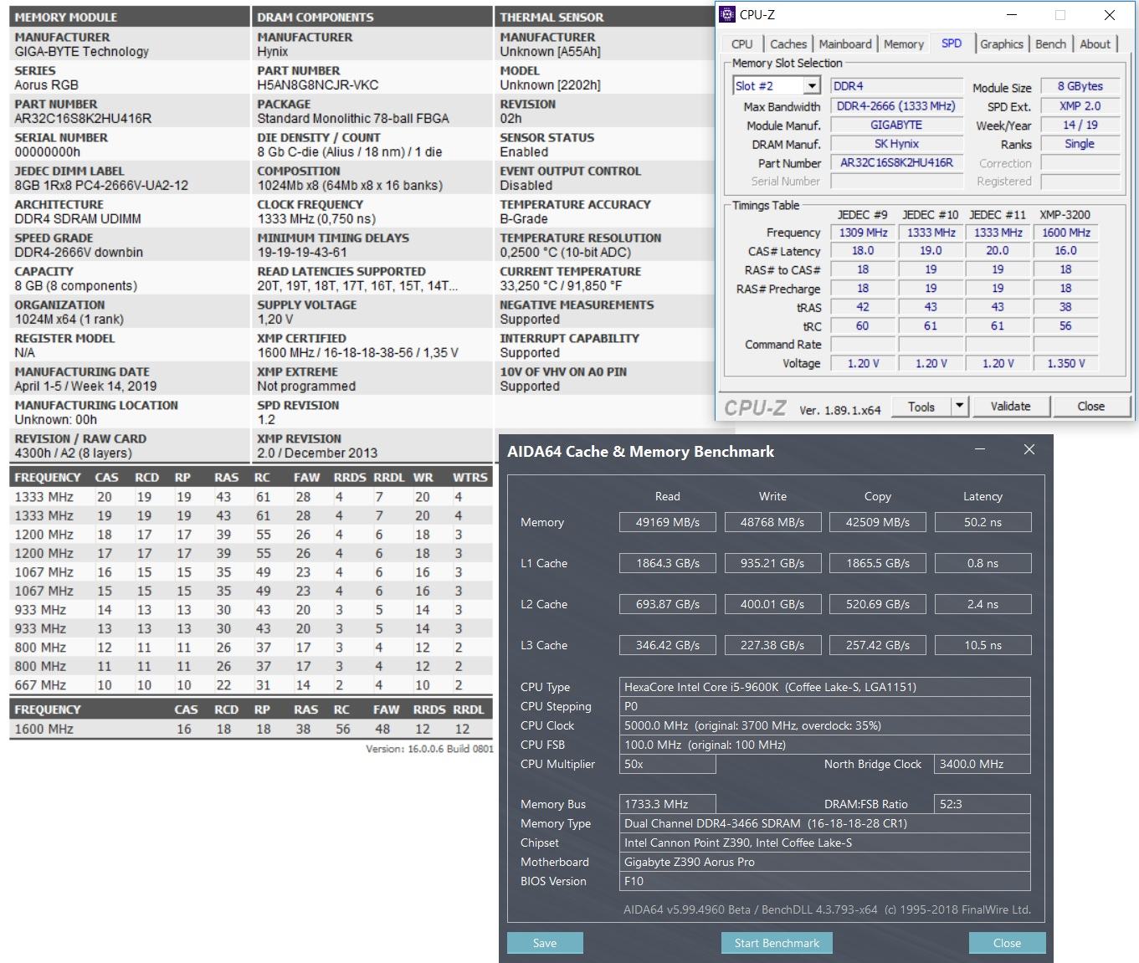The image size is (1139, 963).
Task: Open the About tab in CPU-Z
Action: (x=1095, y=44)
